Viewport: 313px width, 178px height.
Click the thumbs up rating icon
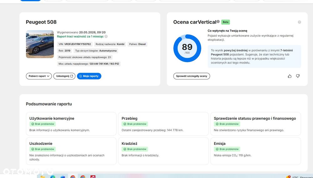click(290, 76)
